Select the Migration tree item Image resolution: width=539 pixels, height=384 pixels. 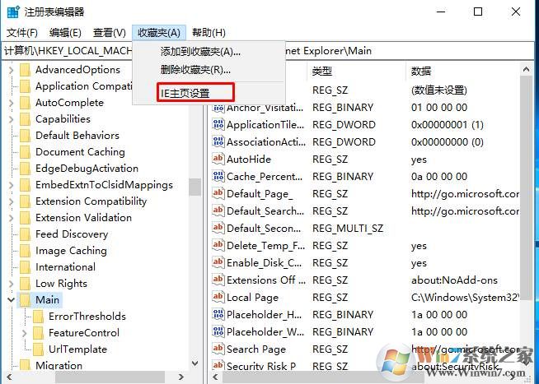59,365
